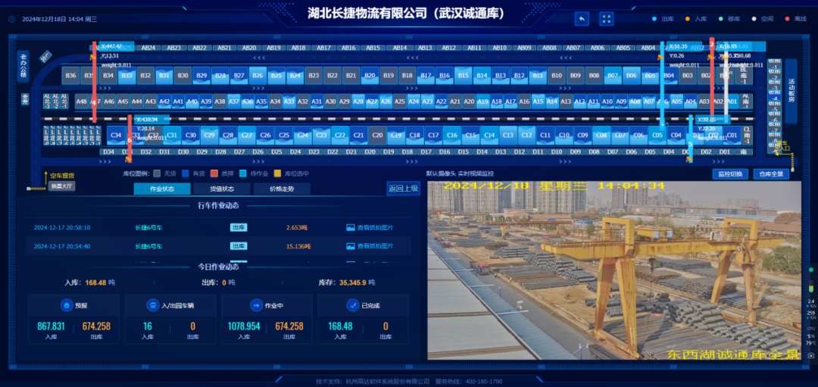This screenshot has width=818, height=387.
Task: Click 长捷6号车 in 20:58:10 row
Action: (148, 228)
